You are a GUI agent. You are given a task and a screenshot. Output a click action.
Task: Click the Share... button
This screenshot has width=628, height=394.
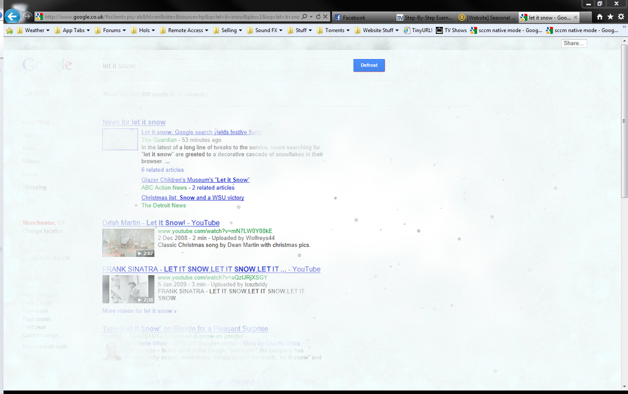pos(573,43)
